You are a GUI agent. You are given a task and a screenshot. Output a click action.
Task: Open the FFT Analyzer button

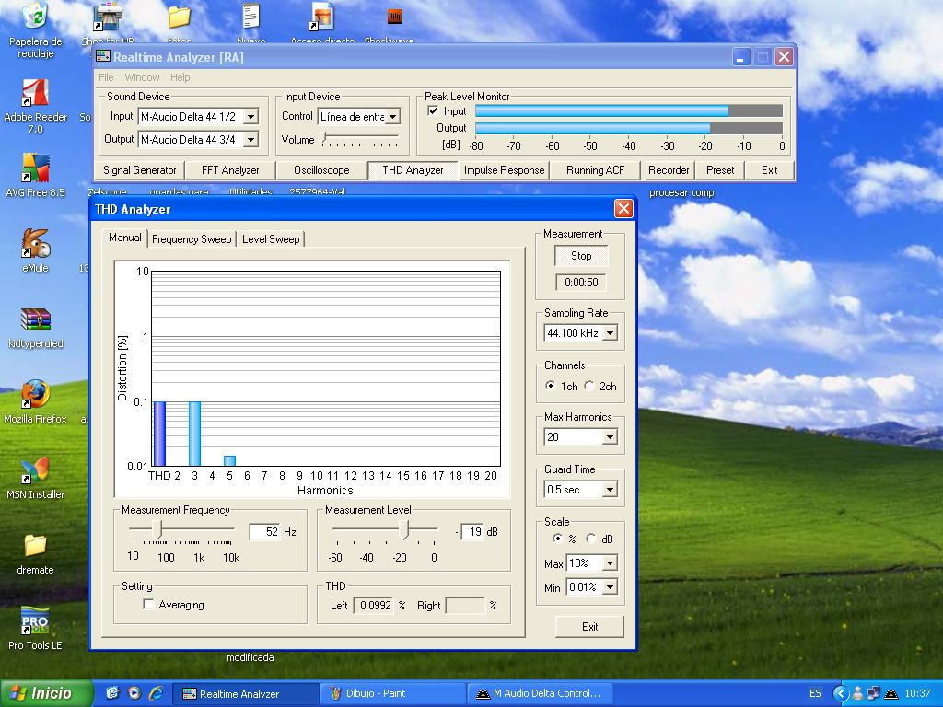(x=230, y=170)
